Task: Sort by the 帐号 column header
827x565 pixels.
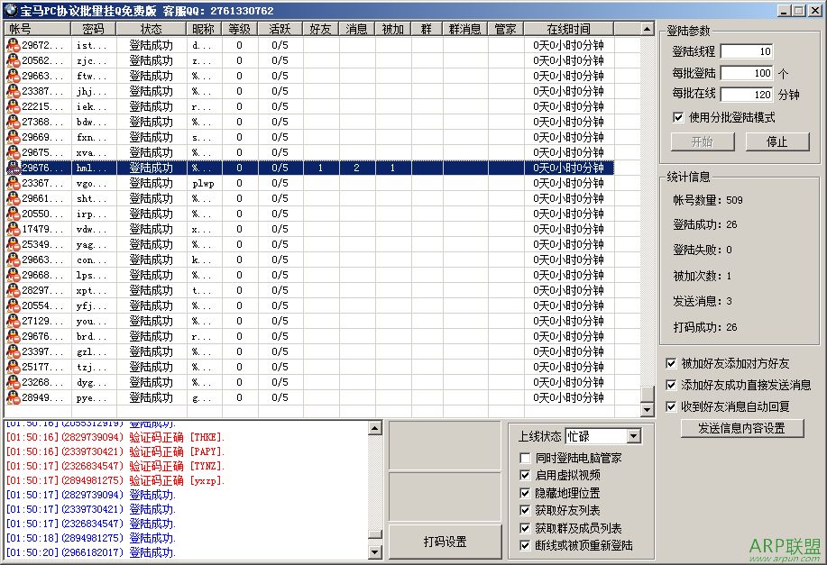Action: pyautogui.click(x=37, y=29)
